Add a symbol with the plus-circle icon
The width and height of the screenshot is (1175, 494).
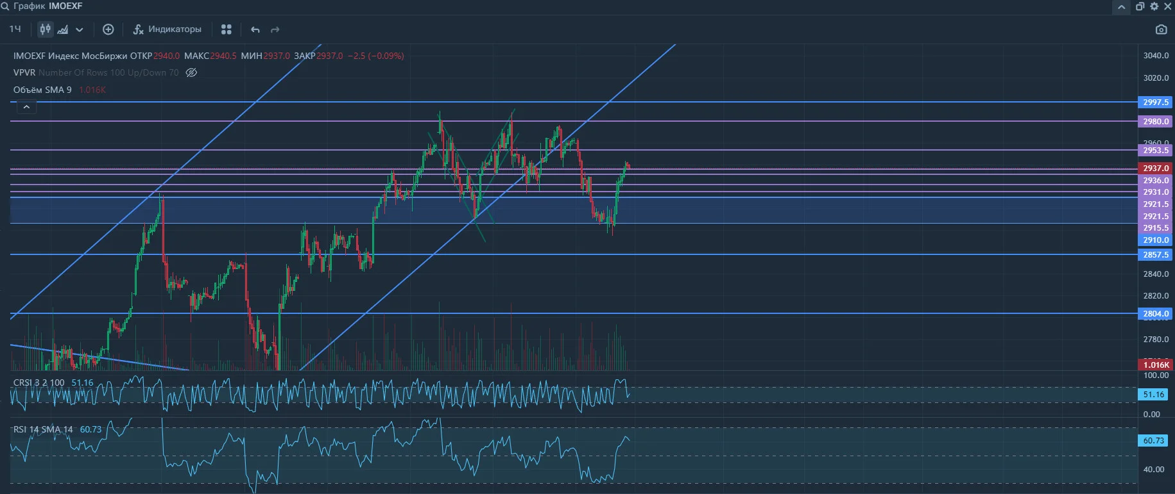click(x=108, y=29)
